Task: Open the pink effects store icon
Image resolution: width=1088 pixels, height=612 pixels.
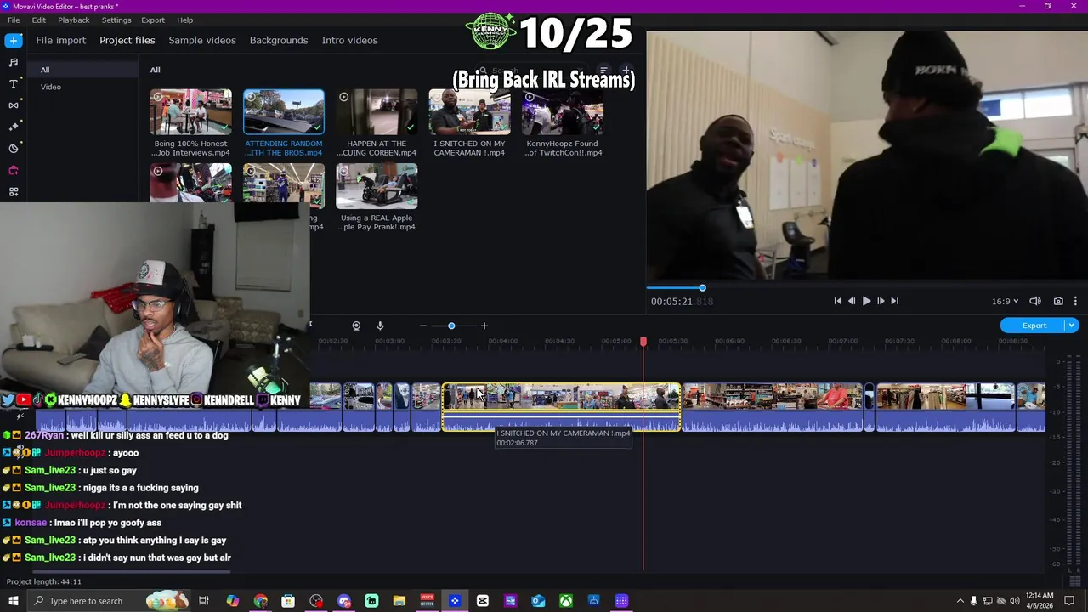Action: pos(14,170)
